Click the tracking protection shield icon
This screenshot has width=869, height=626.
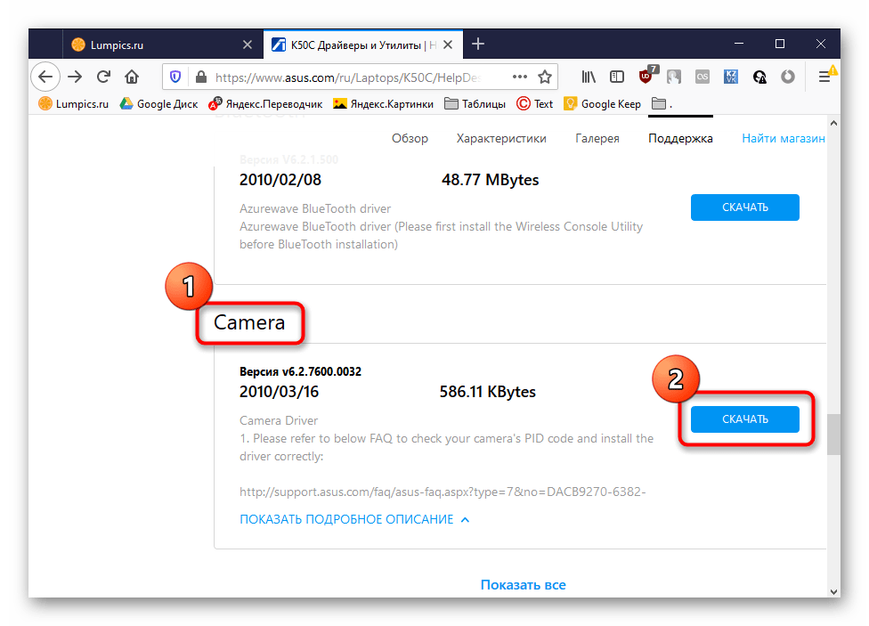coord(175,77)
